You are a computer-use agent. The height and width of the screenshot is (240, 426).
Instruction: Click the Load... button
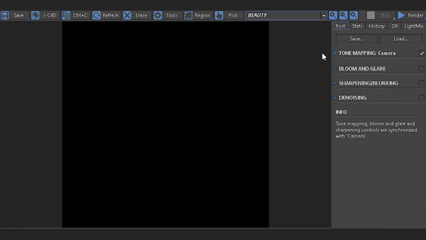pyautogui.click(x=401, y=39)
